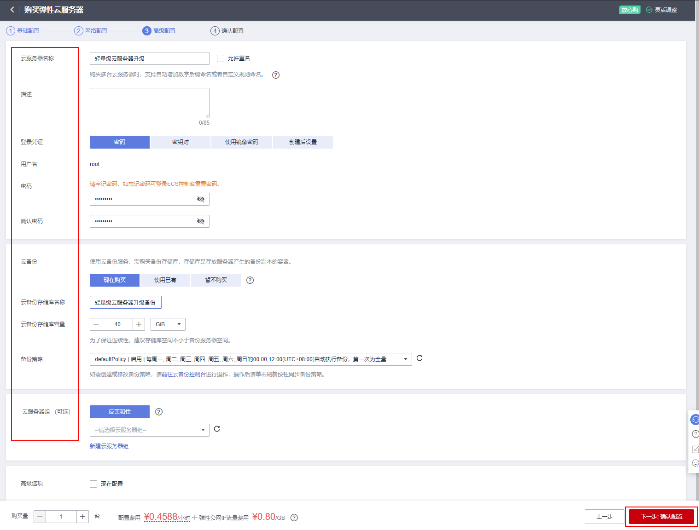Screen dimensions: 699x530
Task: Click the 反亲和性 button
Action: click(120, 412)
